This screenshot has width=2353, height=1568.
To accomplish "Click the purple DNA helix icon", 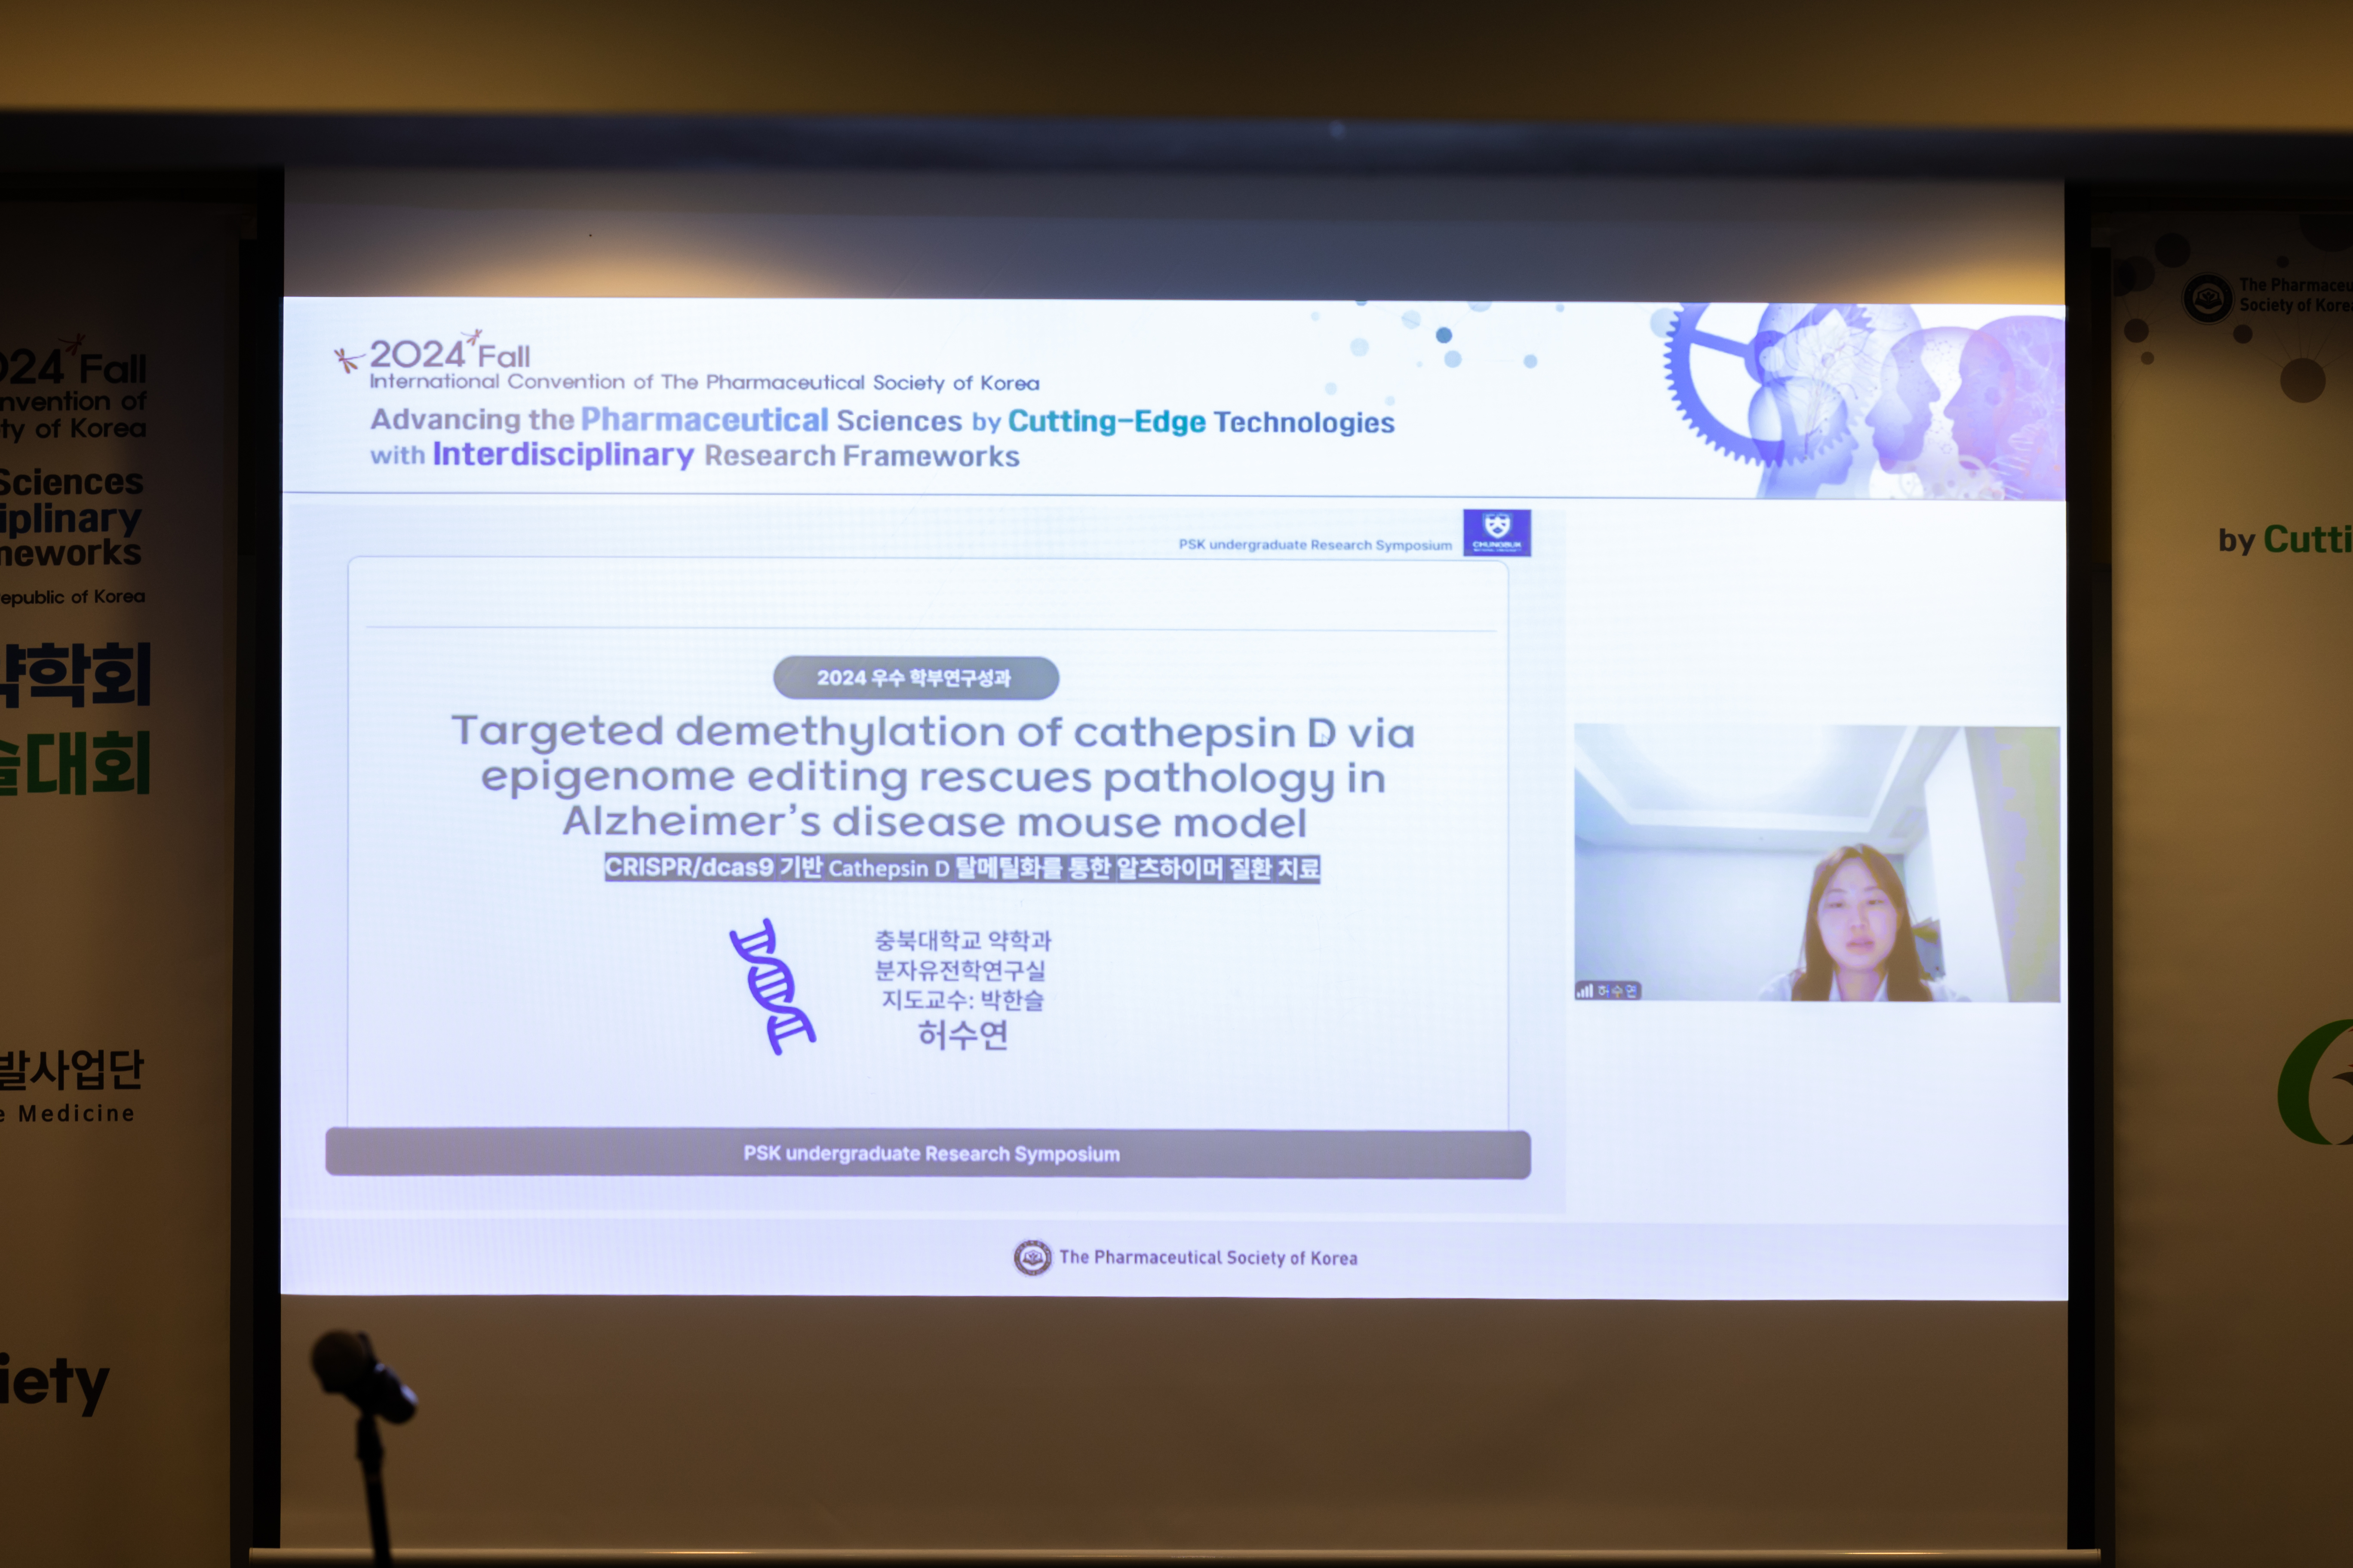I will click(x=772, y=986).
